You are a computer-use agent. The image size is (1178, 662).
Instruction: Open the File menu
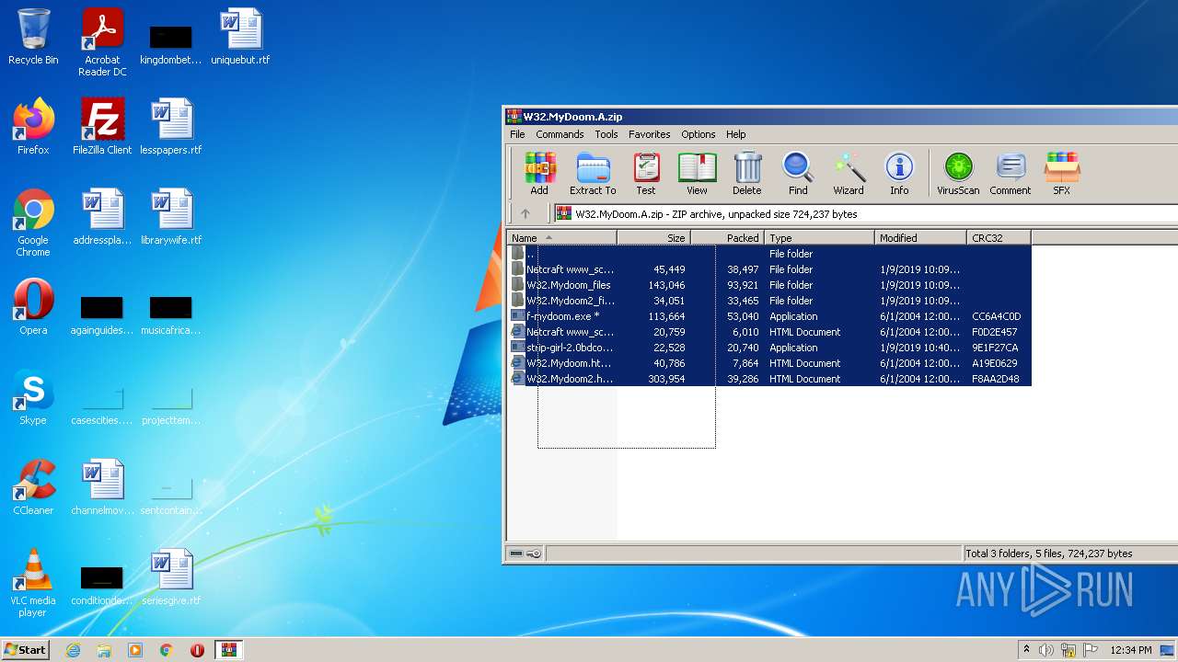click(517, 134)
